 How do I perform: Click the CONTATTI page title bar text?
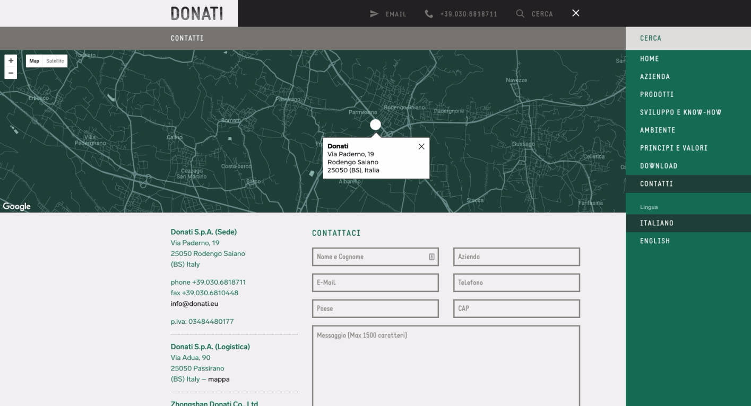pos(187,38)
